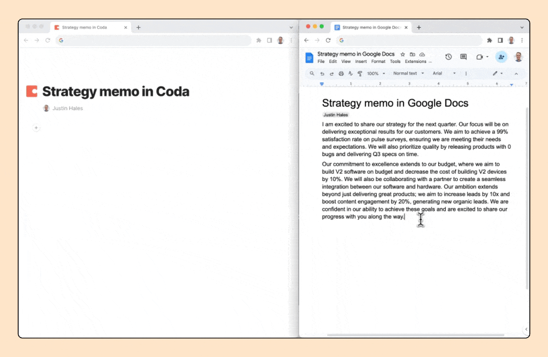Undo last action in Docs
Image resolution: width=548 pixels, height=357 pixels.
(x=322, y=74)
